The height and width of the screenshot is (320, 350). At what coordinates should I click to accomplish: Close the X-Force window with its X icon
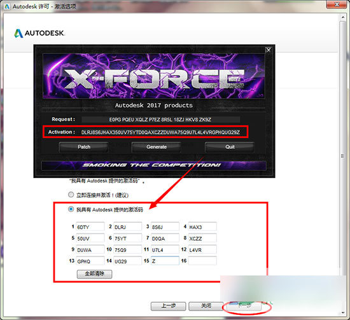[x=269, y=50]
